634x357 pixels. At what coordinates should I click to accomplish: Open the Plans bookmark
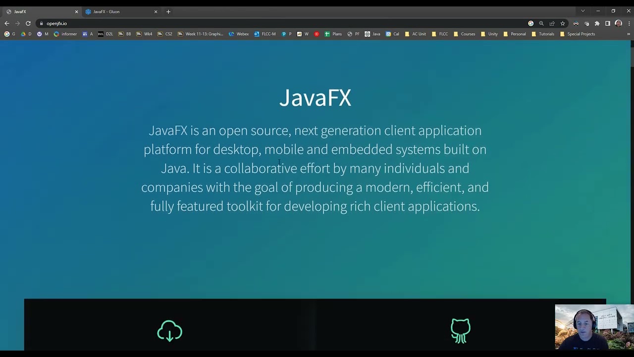coord(333,34)
